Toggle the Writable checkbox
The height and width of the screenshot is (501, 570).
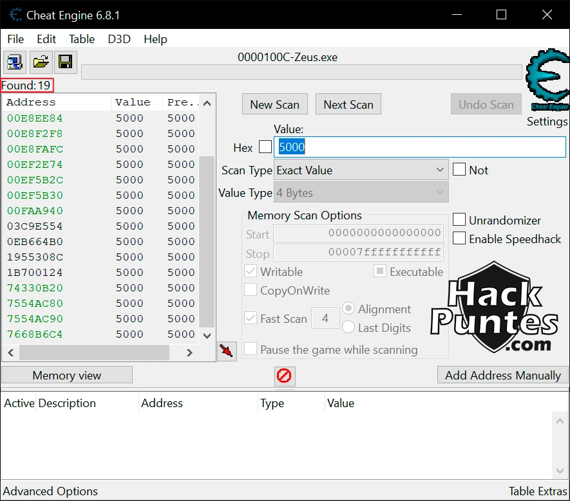coord(251,271)
